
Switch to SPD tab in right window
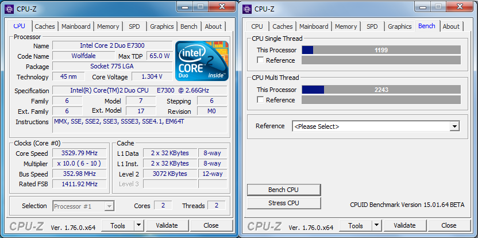coord(372,26)
